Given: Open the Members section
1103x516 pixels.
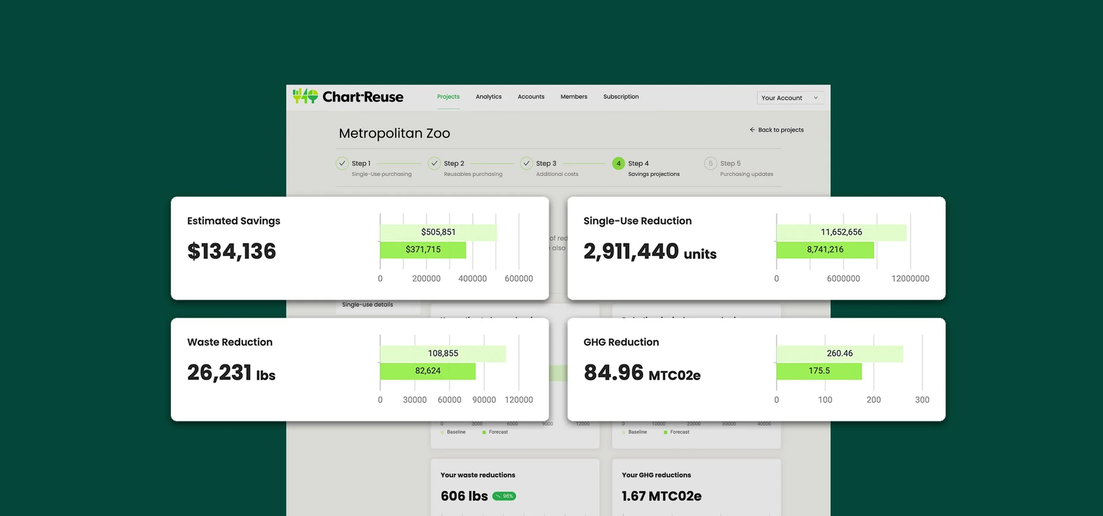Looking at the screenshot, I should coord(574,97).
